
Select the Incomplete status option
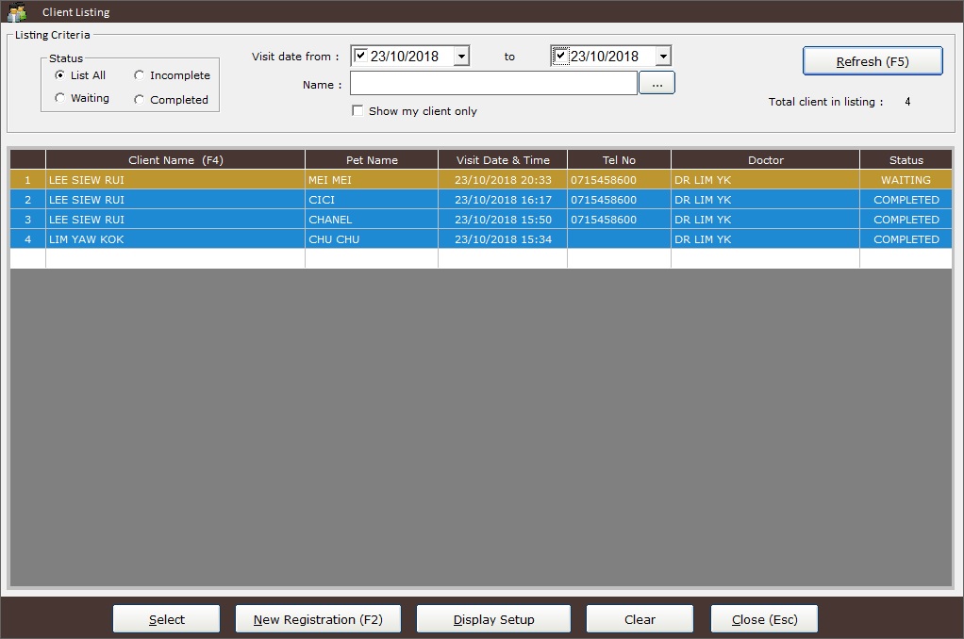(x=140, y=75)
